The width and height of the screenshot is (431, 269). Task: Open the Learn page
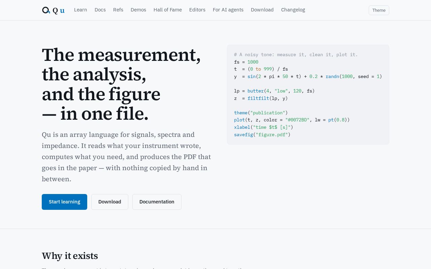point(80,10)
